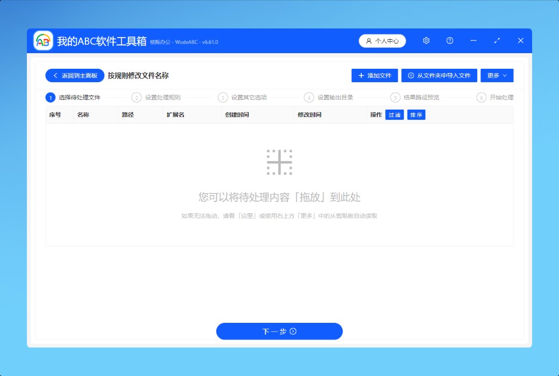
Task: Expand the 更多 dropdown menu
Action: 497,76
